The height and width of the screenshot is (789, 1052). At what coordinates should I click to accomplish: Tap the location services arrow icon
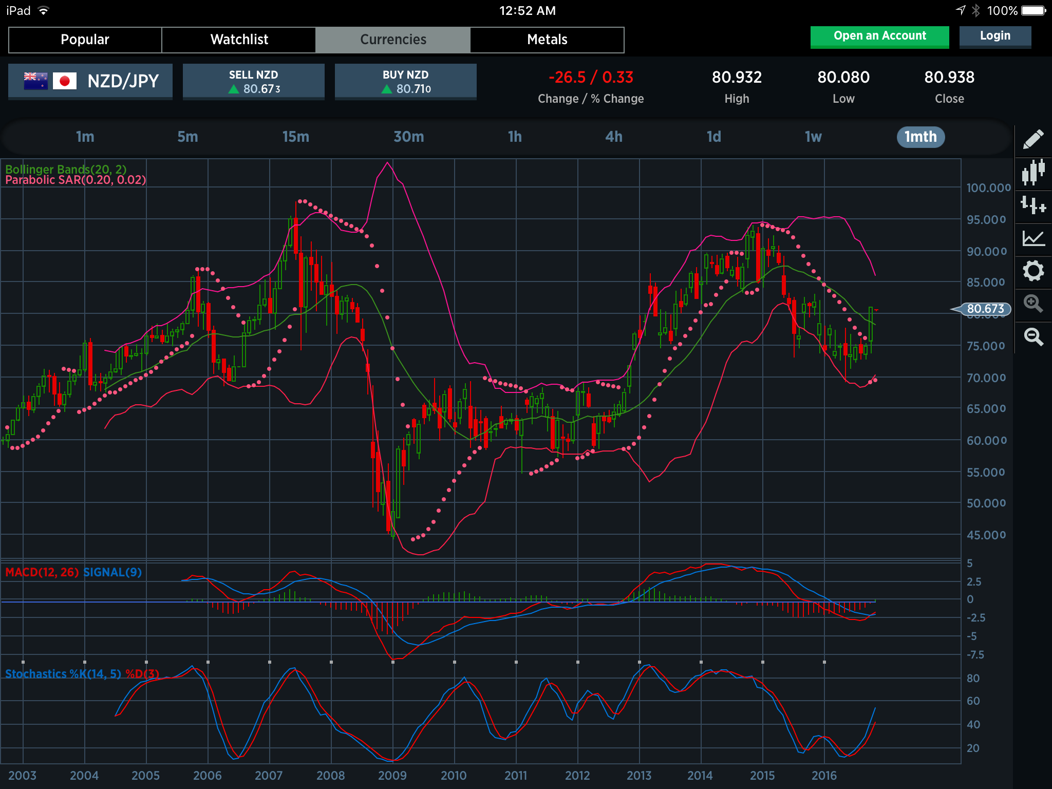coord(960,10)
